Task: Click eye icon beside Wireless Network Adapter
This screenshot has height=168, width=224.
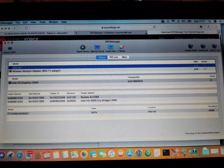Action: 10,71
